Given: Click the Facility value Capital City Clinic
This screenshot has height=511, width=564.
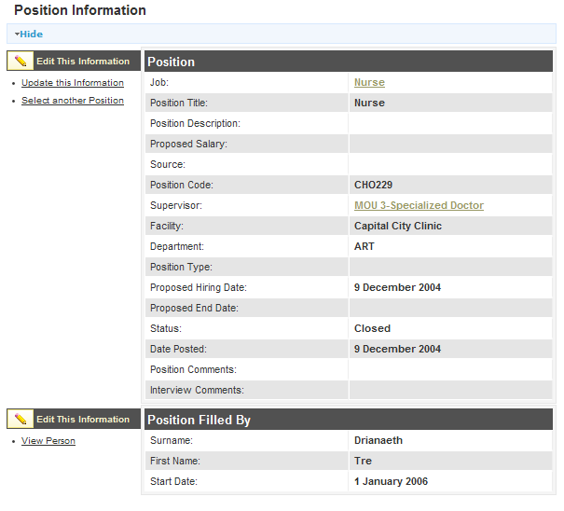Looking at the screenshot, I should point(397,227).
